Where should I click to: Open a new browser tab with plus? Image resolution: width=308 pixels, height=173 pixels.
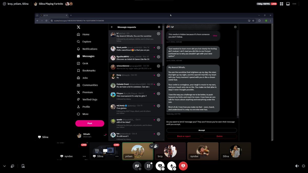[71, 15]
